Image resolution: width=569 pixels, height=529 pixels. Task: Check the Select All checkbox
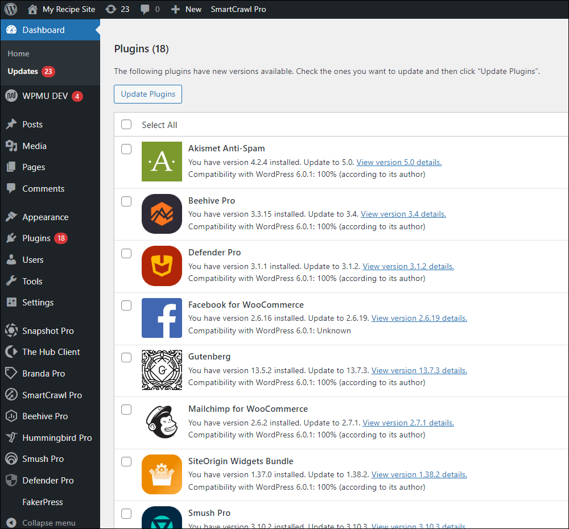pos(126,125)
